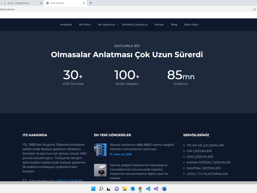Launch Teams Chat from taskbar
The height and width of the screenshot is (193, 257).
(117, 189)
